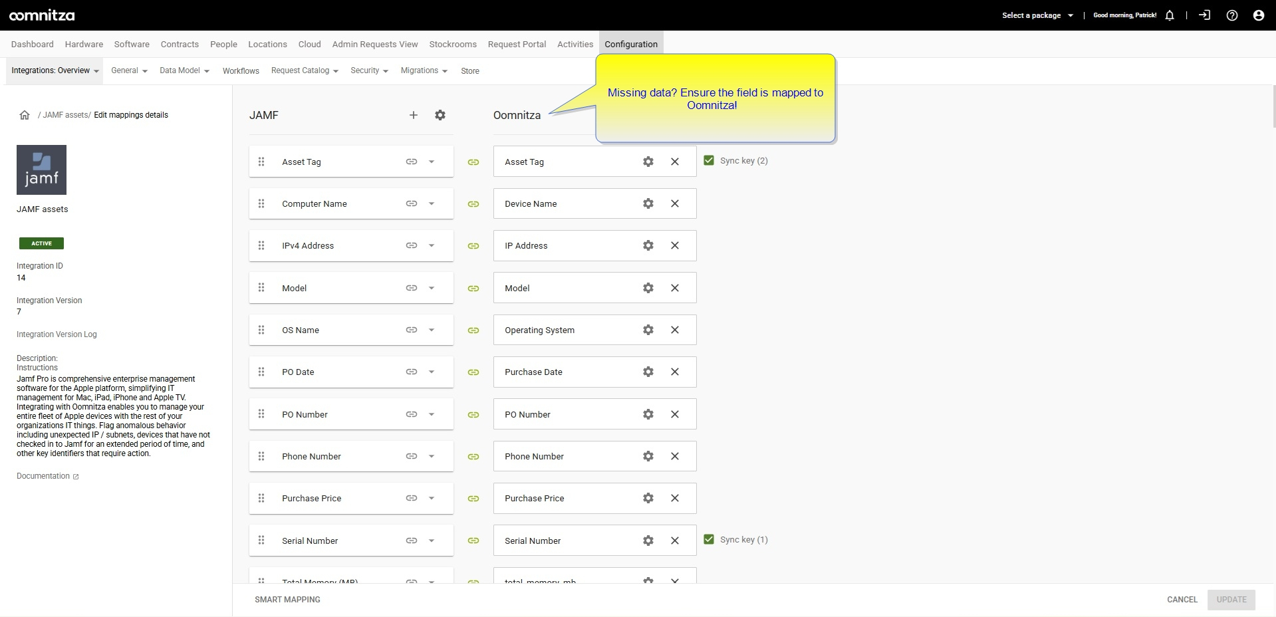The image size is (1276, 617).
Task: Click CANCEL button
Action: coord(1182,600)
